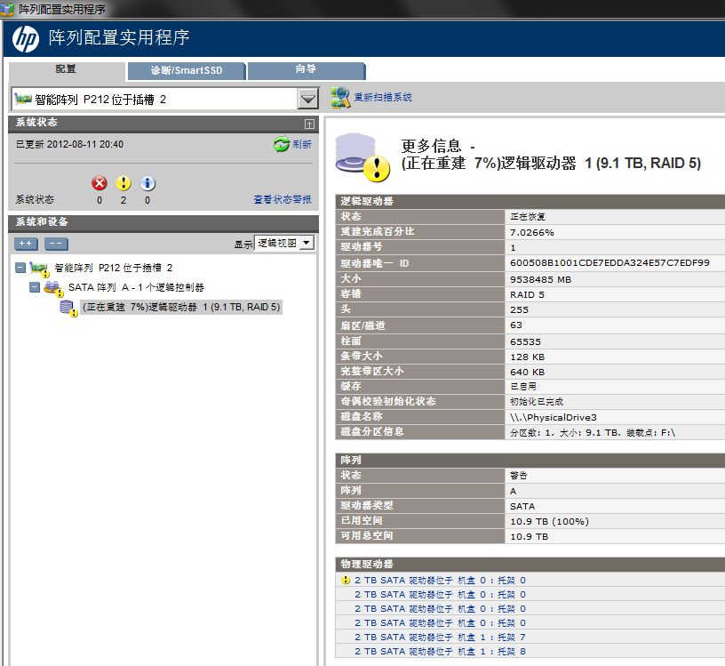Click the rebuild percentage value 7.0266%
725x666 pixels.
click(531, 232)
